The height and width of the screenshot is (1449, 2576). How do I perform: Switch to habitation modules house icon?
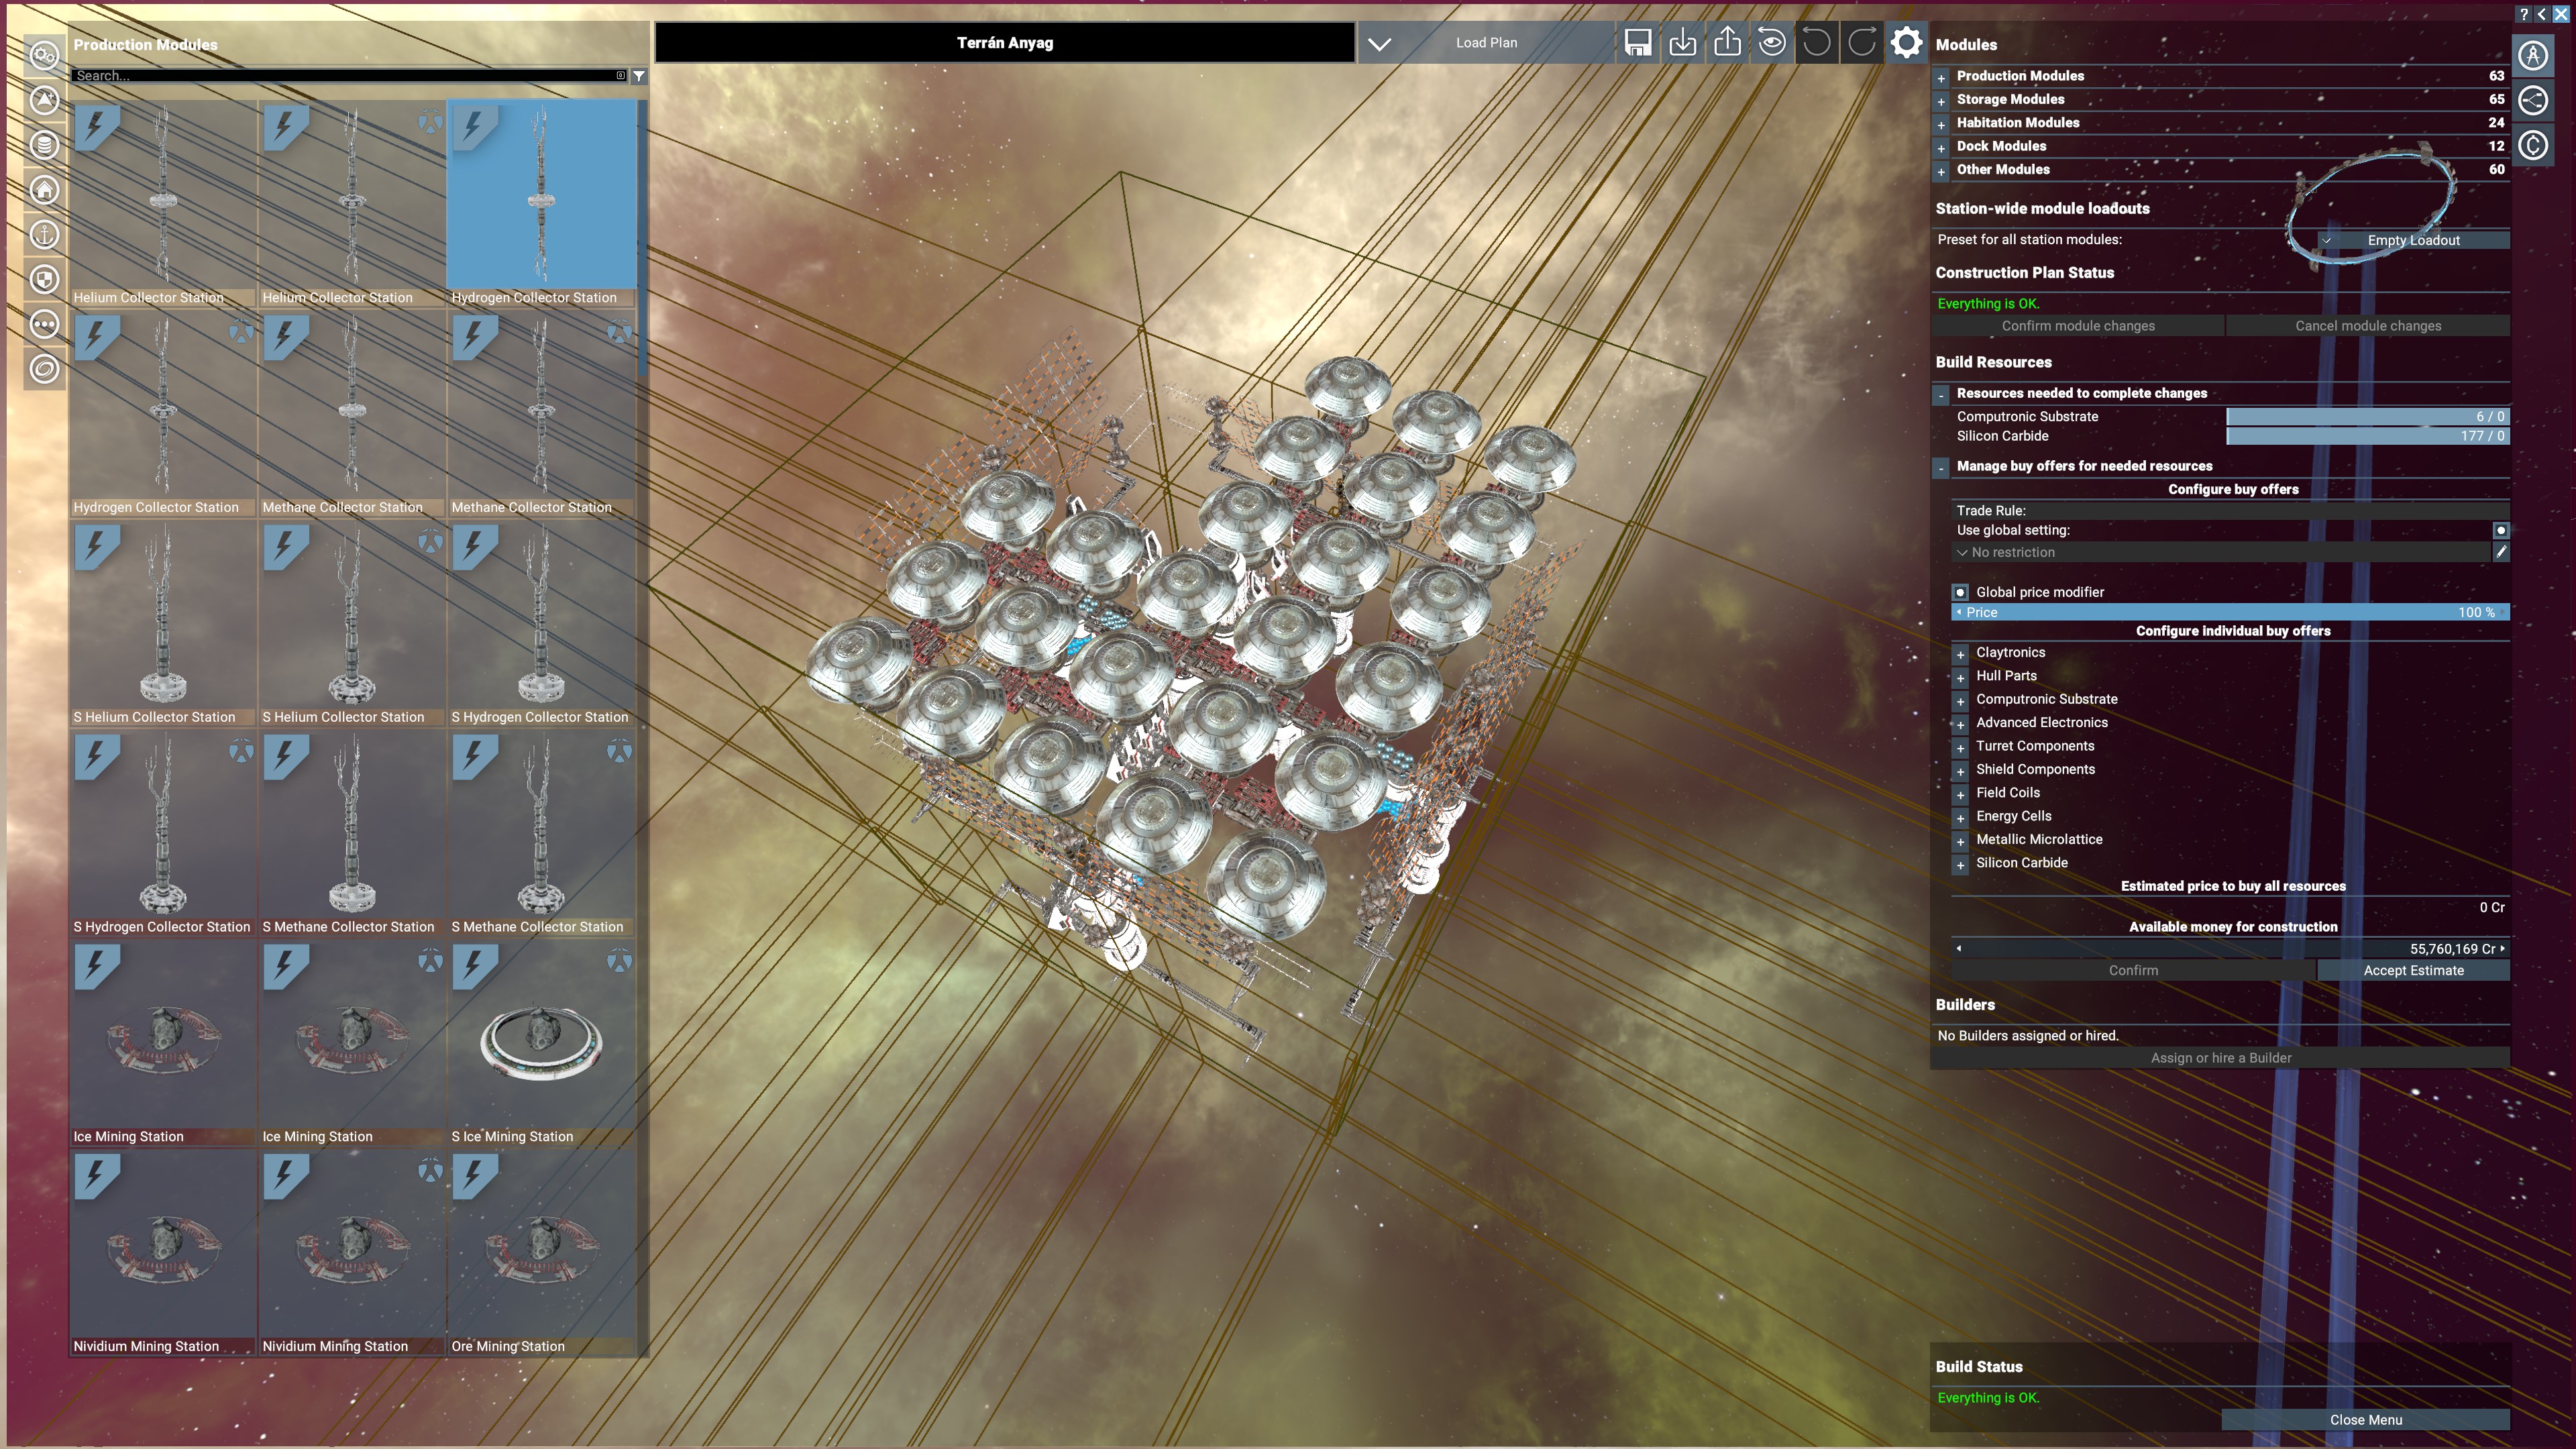(44, 190)
